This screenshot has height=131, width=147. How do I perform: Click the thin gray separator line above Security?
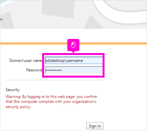pyautogui.click(x=55, y=80)
